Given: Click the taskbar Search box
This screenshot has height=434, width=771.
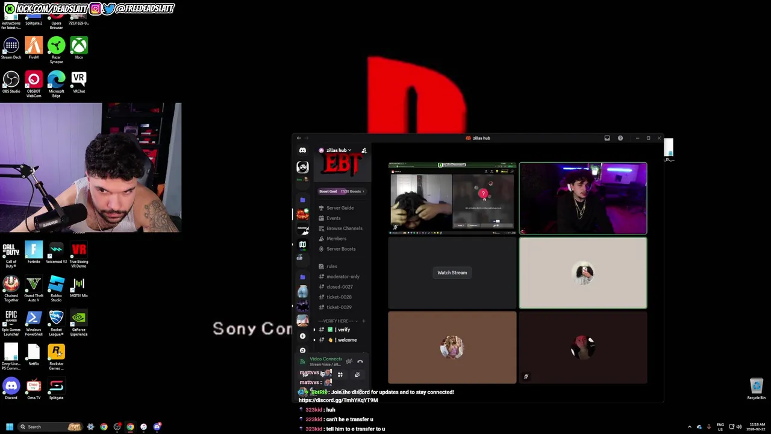Looking at the screenshot, I should point(49,427).
